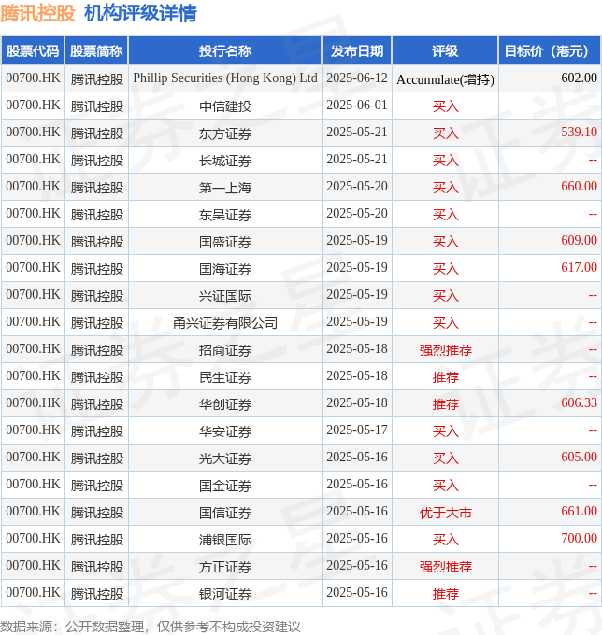Click the 数据来源 footer note
The image size is (602, 635).
point(150,627)
